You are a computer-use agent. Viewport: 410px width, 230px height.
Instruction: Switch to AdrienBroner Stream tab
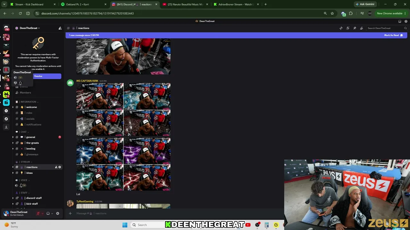tap(236, 4)
